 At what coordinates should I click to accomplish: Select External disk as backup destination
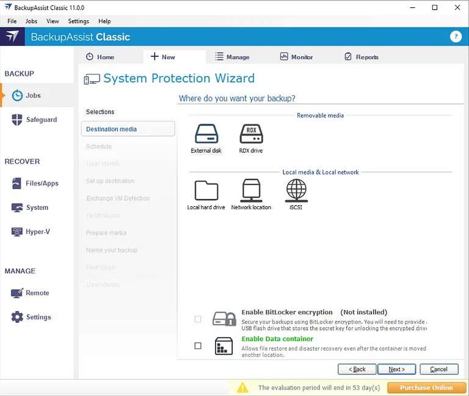click(206, 139)
